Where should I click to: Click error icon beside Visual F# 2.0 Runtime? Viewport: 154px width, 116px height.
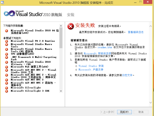click(x=7, y=41)
